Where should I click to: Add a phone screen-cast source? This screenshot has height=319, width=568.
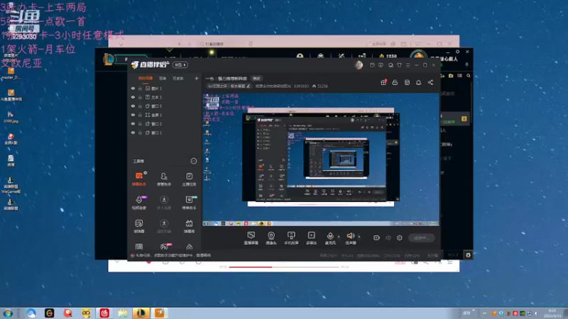point(291,238)
